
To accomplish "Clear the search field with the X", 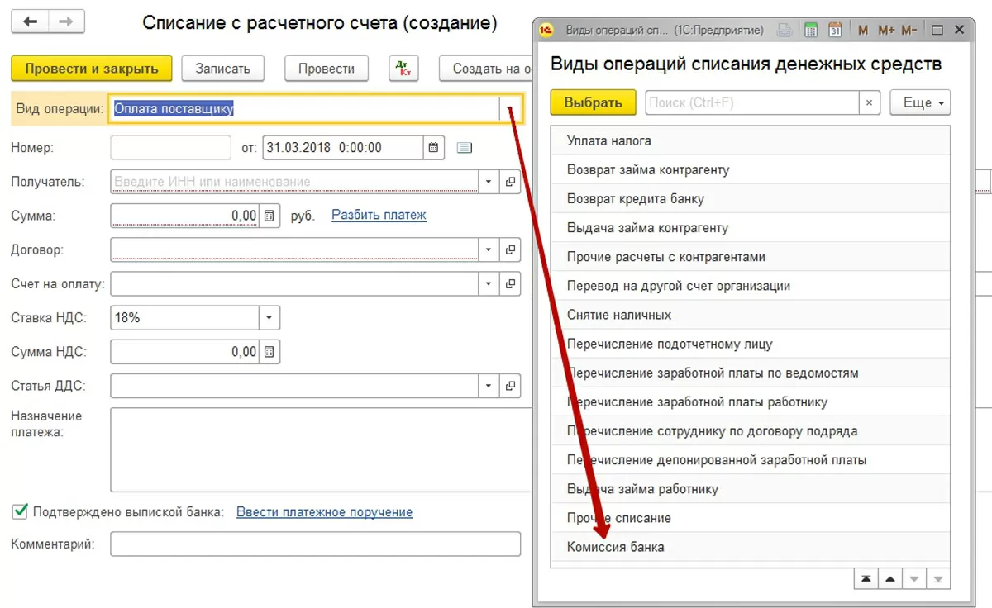I will coord(869,103).
